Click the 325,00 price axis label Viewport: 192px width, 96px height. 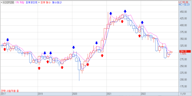183,46
